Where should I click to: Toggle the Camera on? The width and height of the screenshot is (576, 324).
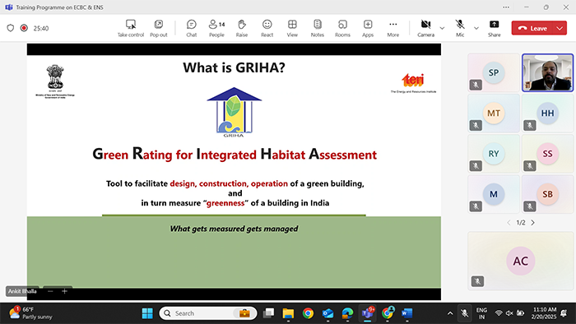425,28
